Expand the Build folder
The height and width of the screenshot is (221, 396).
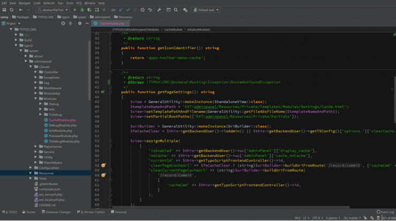16,40
